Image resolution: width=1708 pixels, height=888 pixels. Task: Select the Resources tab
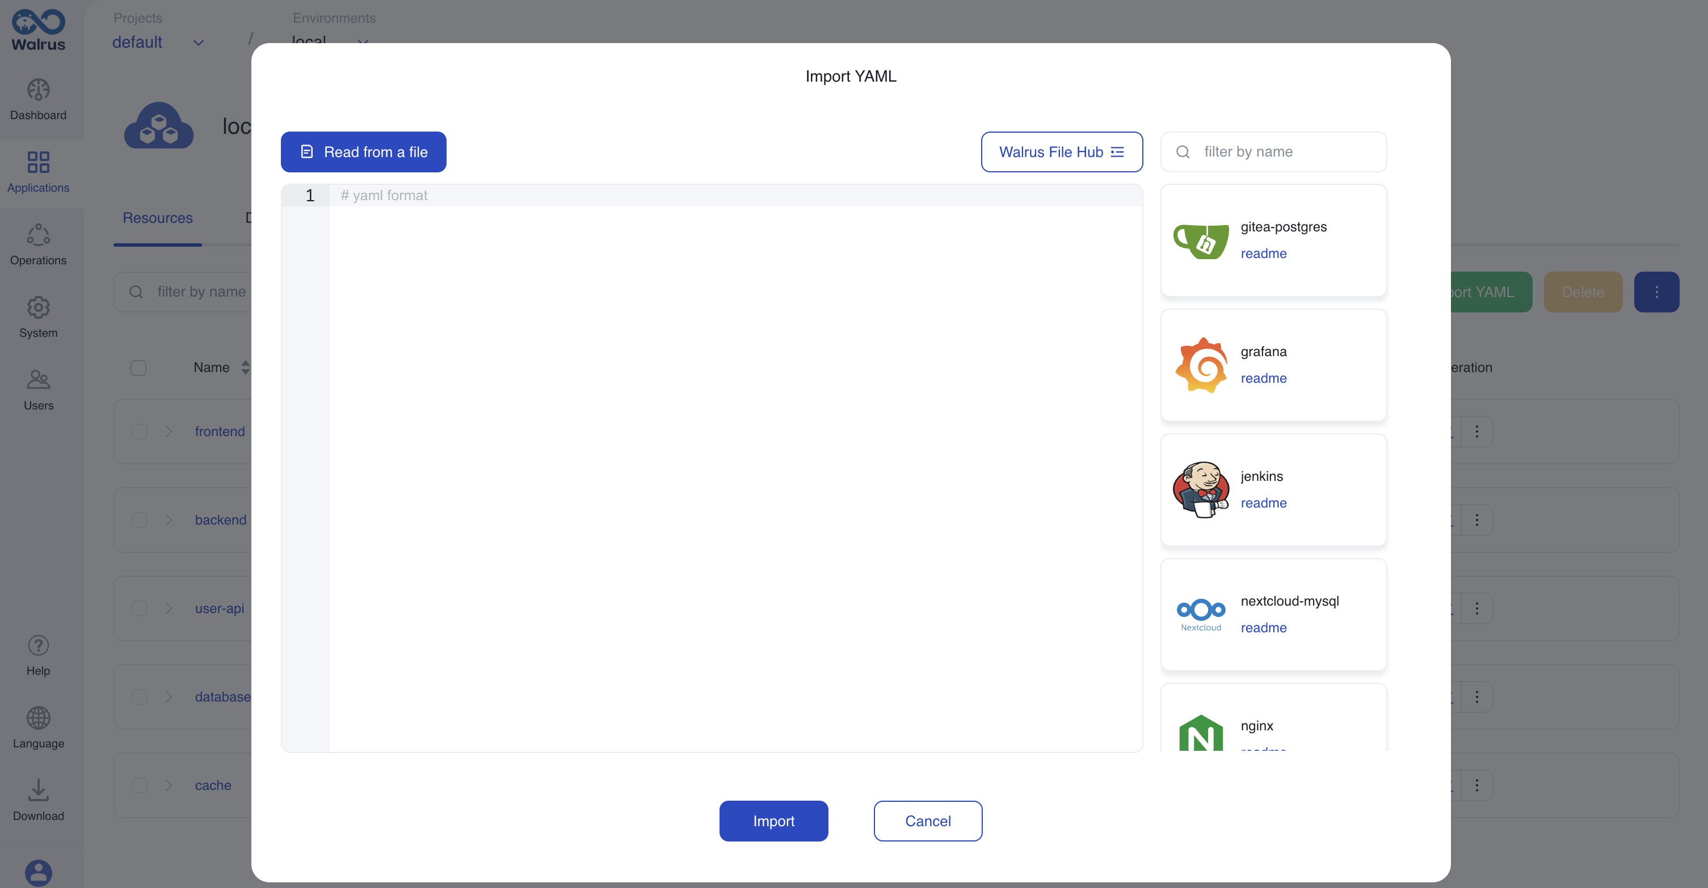(x=157, y=218)
